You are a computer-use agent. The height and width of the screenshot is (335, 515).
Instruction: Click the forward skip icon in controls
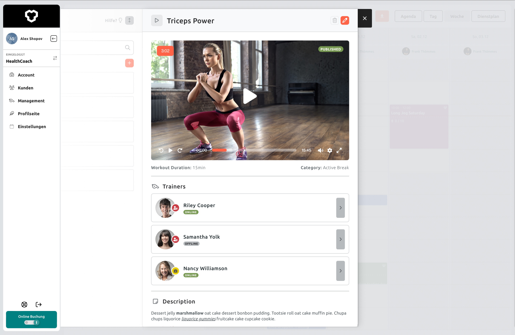(180, 150)
